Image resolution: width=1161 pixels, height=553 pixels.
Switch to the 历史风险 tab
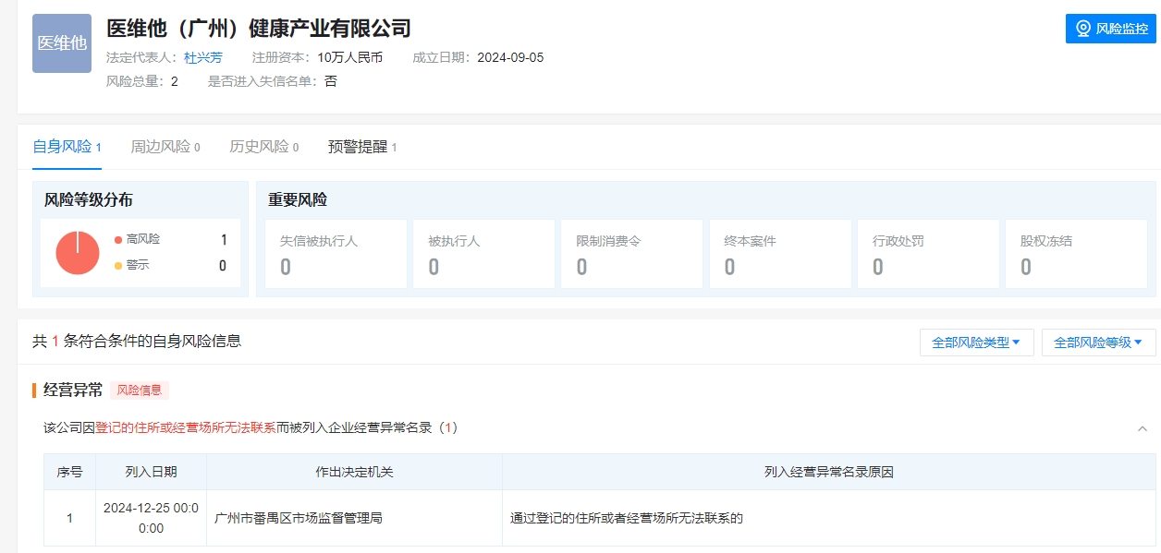(x=263, y=147)
